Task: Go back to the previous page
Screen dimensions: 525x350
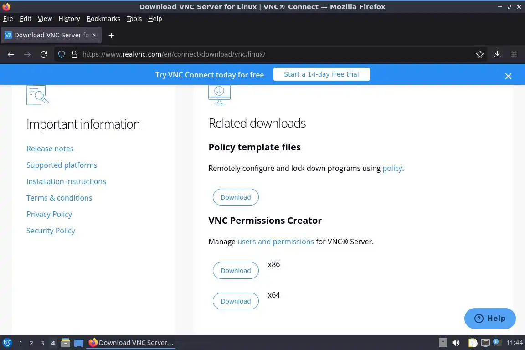Action: click(x=11, y=54)
